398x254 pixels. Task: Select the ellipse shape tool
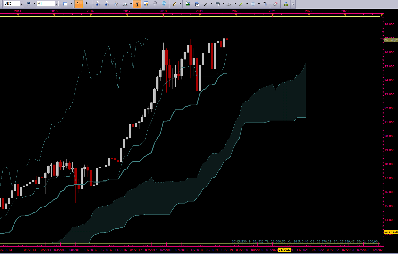(x=253, y=4)
